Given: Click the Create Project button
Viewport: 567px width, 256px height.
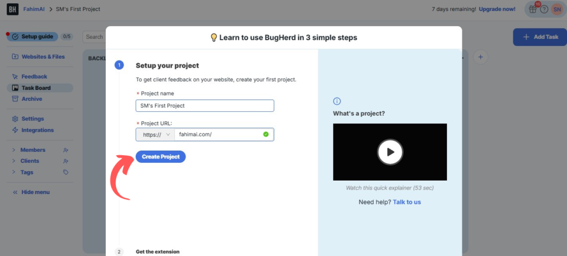Looking at the screenshot, I should pyautogui.click(x=161, y=157).
